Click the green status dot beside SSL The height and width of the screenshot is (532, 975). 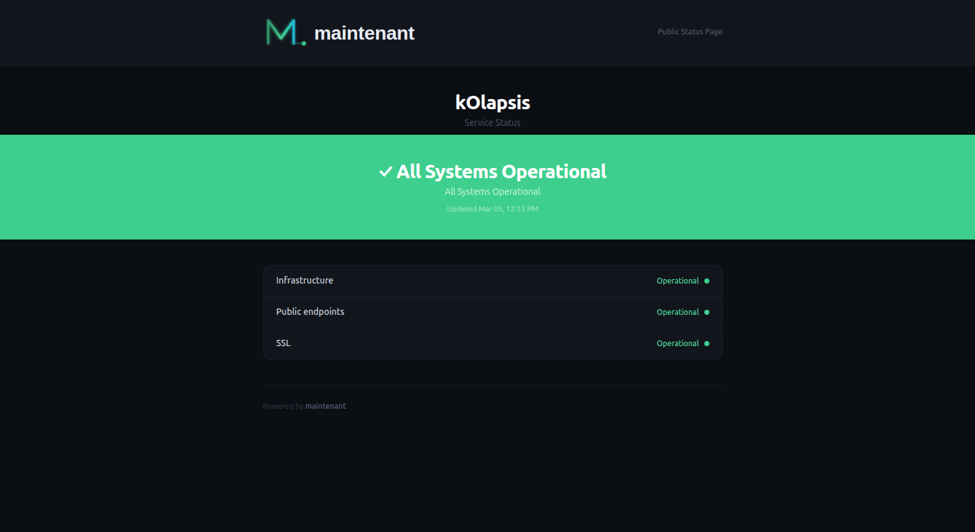point(706,343)
